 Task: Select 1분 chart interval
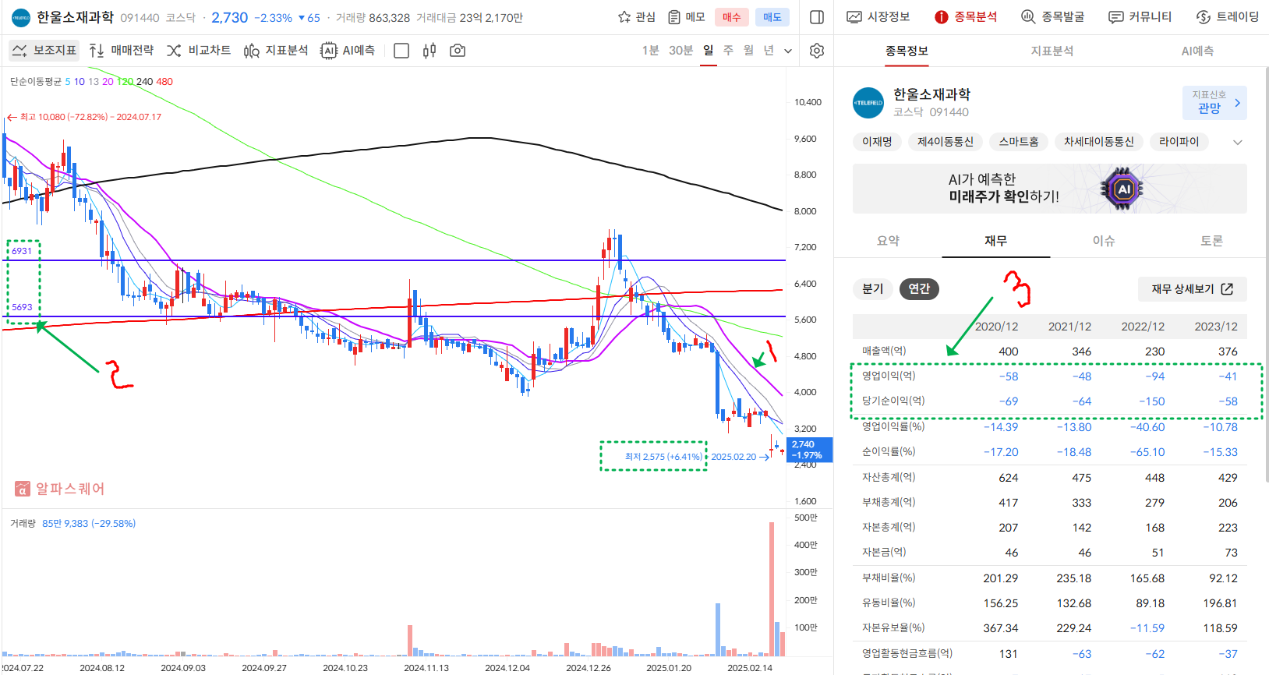650,51
